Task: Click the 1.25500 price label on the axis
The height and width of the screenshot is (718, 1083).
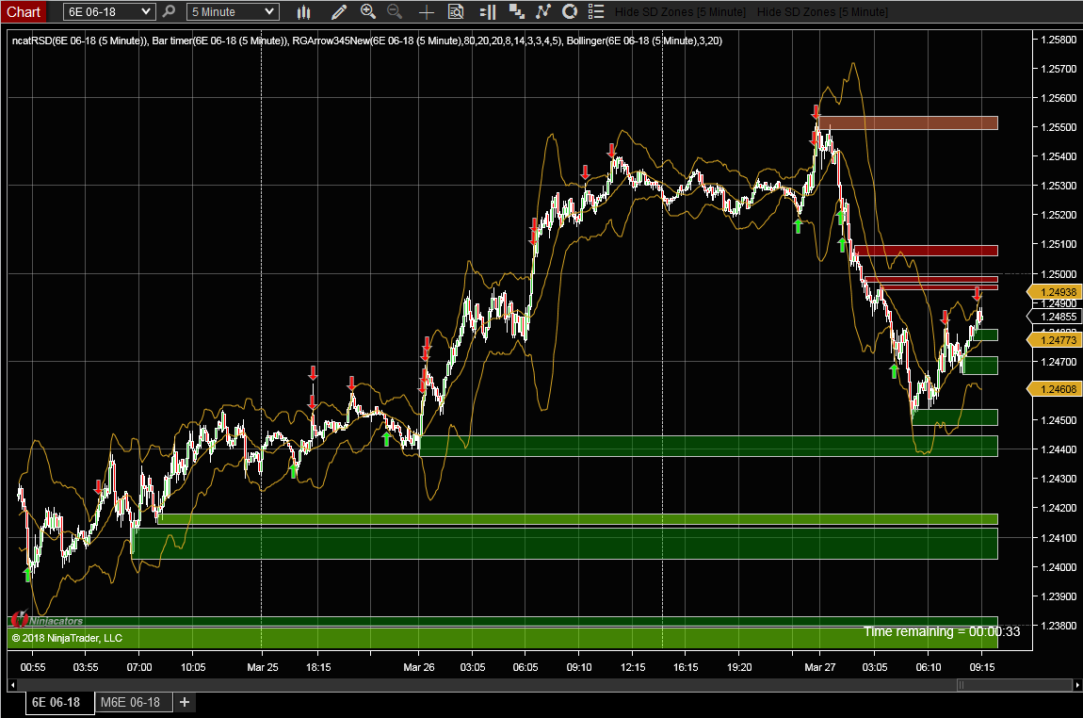Action: (x=1059, y=127)
